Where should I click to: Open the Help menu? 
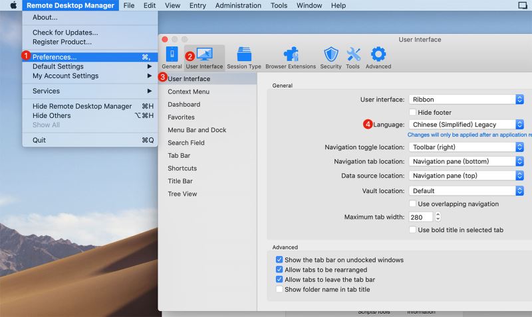point(338,5)
